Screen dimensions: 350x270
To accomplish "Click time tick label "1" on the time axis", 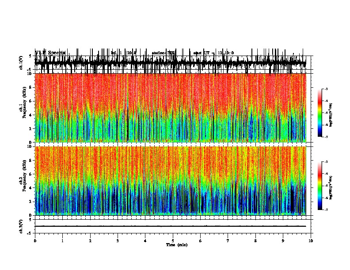I will [62, 241].
